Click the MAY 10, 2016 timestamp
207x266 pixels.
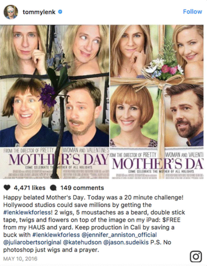click(20, 259)
